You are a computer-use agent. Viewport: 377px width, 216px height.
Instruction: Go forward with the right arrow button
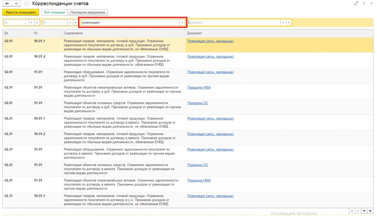16,3
